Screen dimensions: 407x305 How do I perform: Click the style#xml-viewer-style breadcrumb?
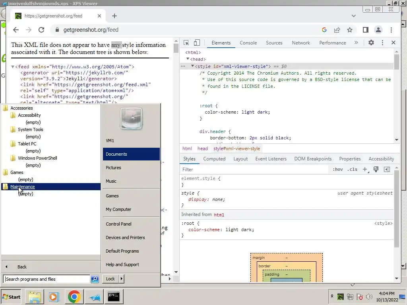(x=236, y=149)
